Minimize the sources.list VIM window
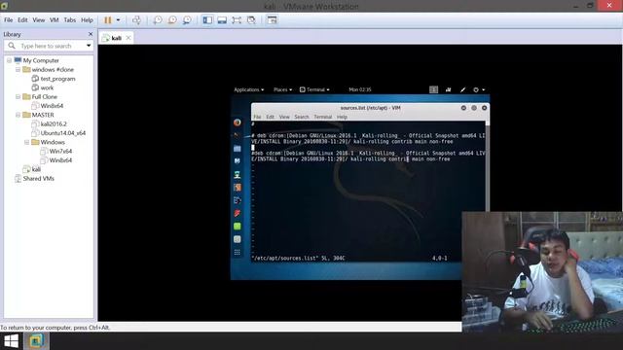 [x=463, y=108]
